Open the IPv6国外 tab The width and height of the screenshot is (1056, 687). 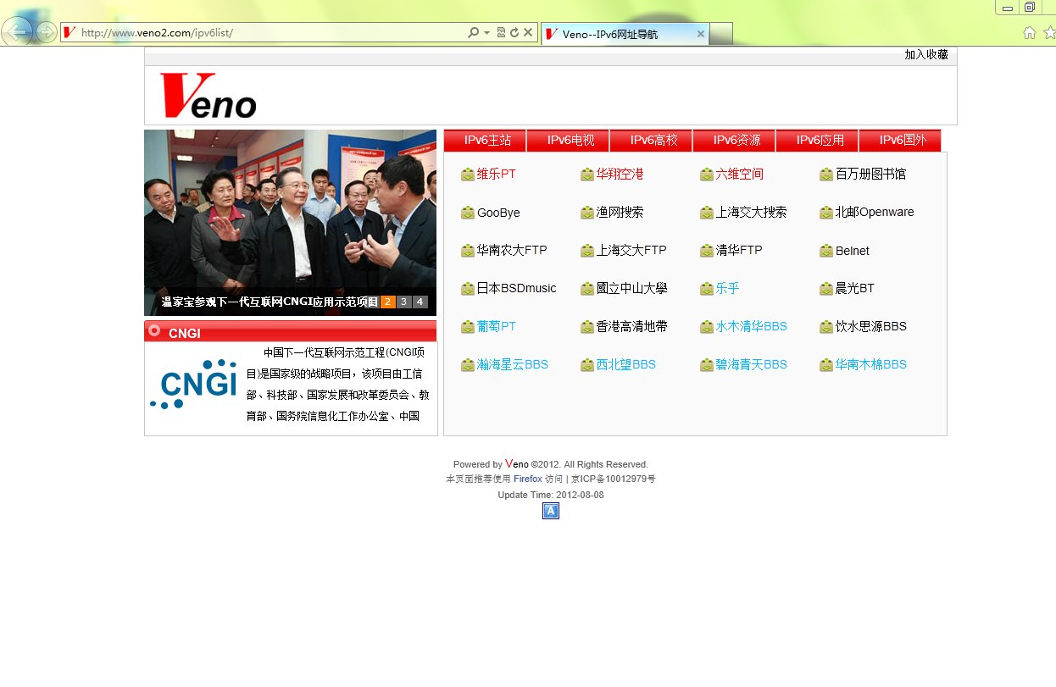pyautogui.click(x=902, y=141)
